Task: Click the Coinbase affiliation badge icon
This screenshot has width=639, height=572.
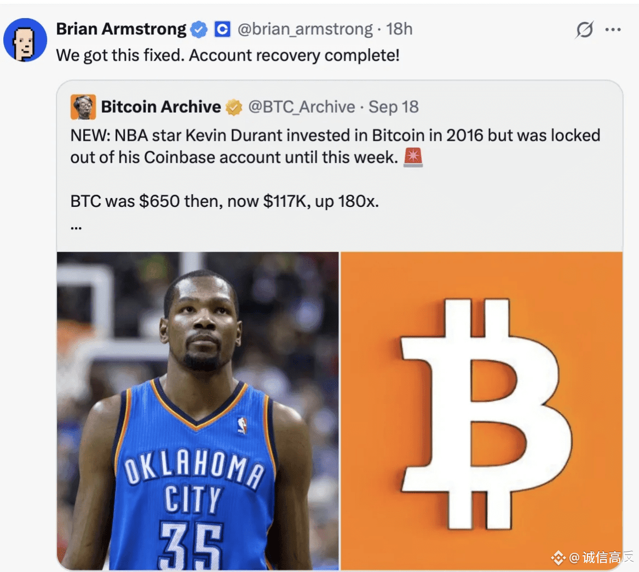Action: tap(222, 30)
